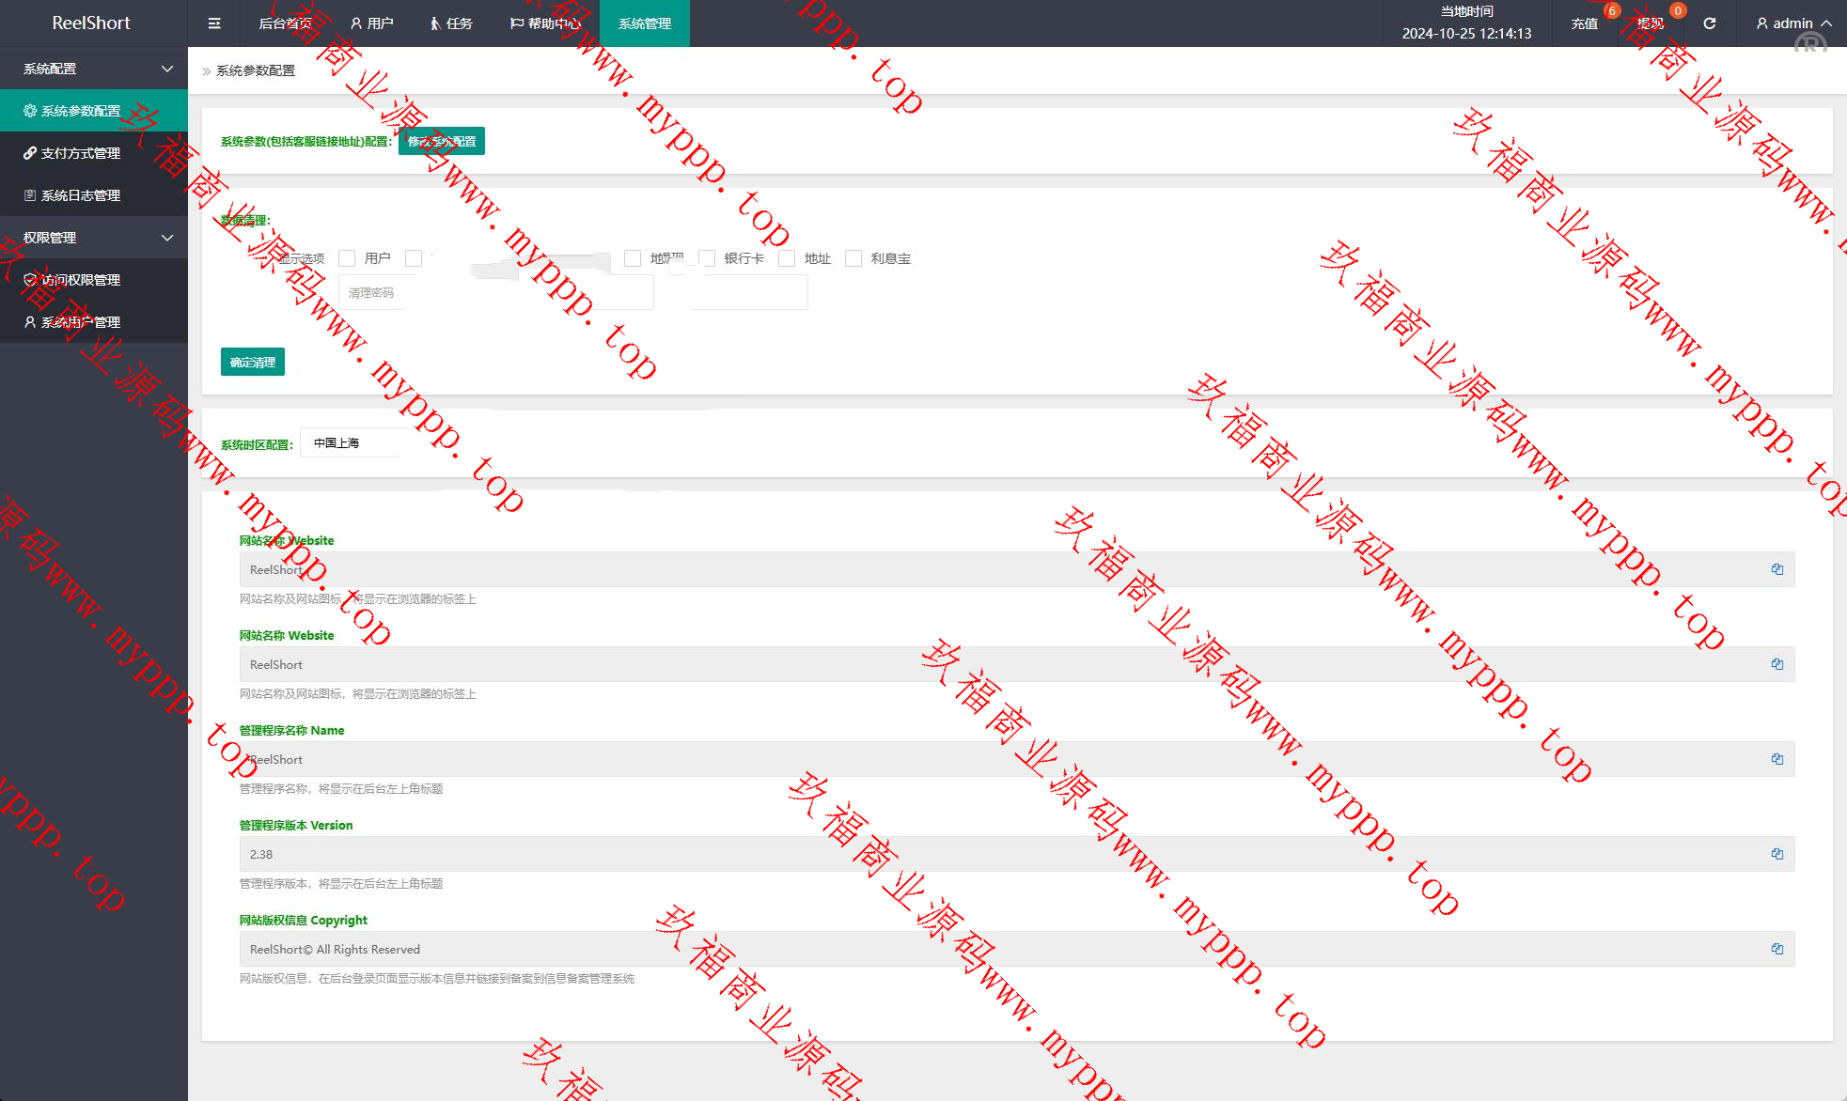Copy the 管理程序名称 Name field value
1847x1101 pixels.
[1777, 759]
